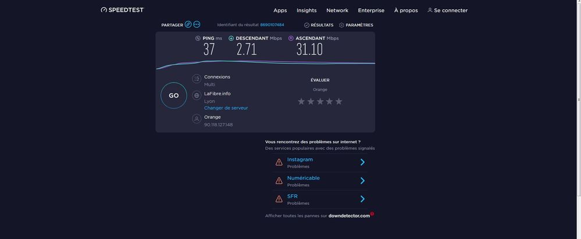The image size is (581, 239).
Task: Rate Orange two stars
Action: (x=311, y=101)
